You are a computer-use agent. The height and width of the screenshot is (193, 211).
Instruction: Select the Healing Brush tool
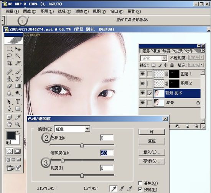click(9, 72)
